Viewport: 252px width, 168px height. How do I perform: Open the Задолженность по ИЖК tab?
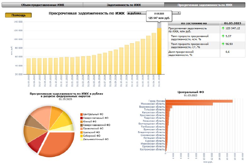124,5
